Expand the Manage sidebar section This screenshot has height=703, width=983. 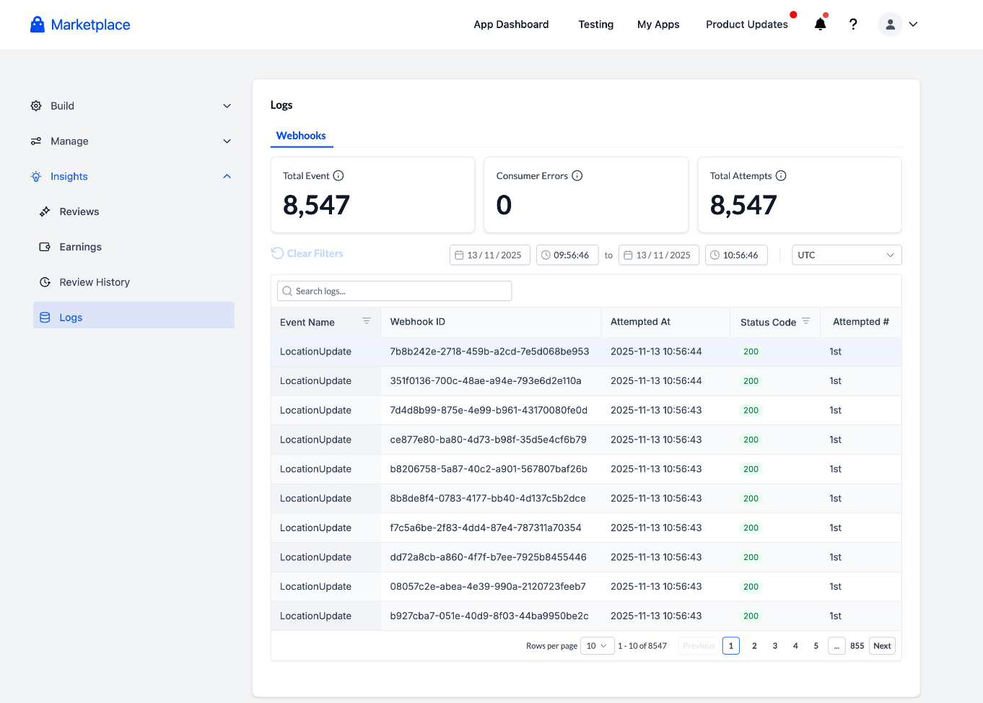pyautogui.click(x=132, y=141)
